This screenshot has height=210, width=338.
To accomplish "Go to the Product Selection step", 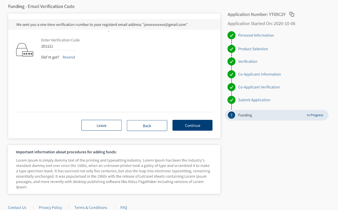I will pos(253,49).
